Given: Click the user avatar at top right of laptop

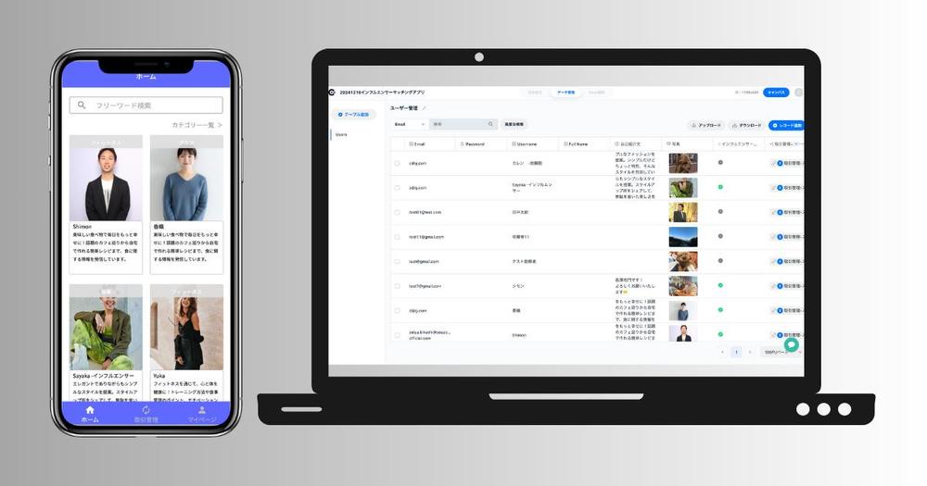Looking at the screenshot, I should pyautogui.click(x=799, y=93).
